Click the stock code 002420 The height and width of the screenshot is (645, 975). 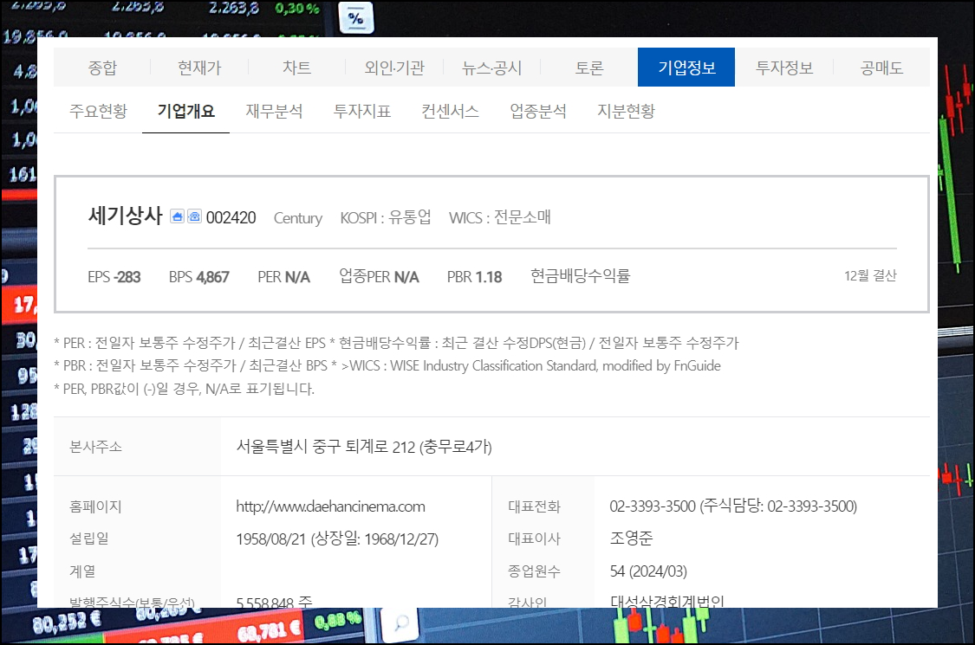[231, 217]
